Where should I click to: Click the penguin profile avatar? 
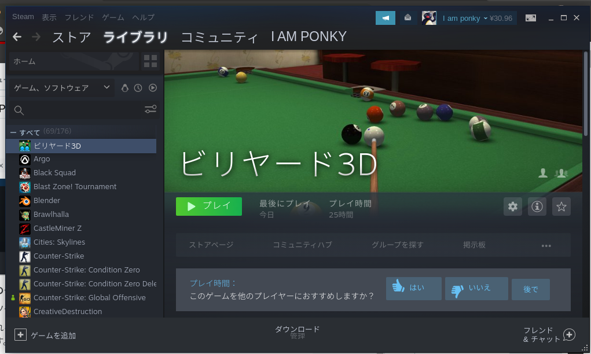[x=429, y=18]
